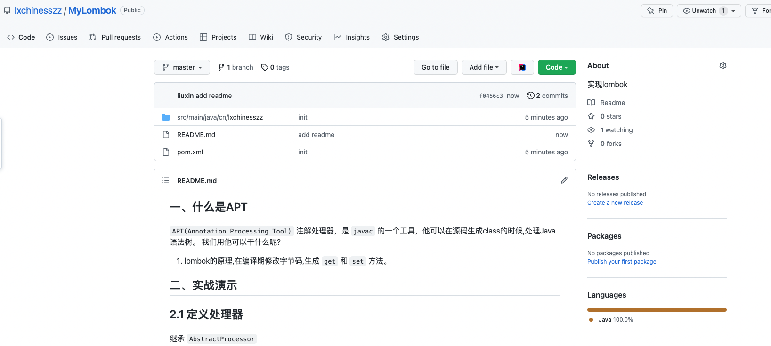Click the Go to file button

[436, 67]
